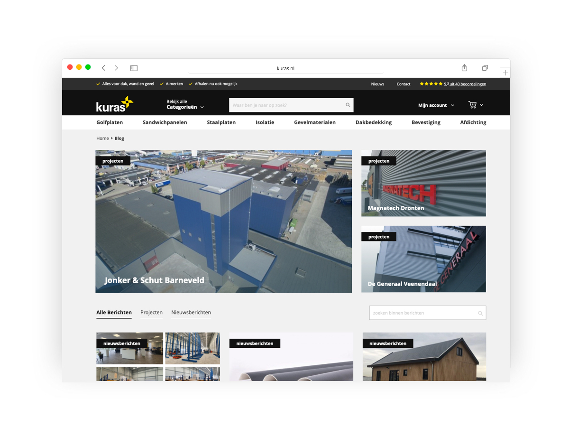Click the browser back arrow

[x=103, y=68]
